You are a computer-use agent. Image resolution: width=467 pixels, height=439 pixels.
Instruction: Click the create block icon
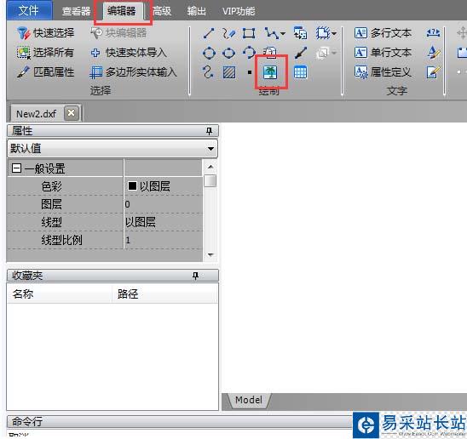pyautogui.click(x=323, y=32)
